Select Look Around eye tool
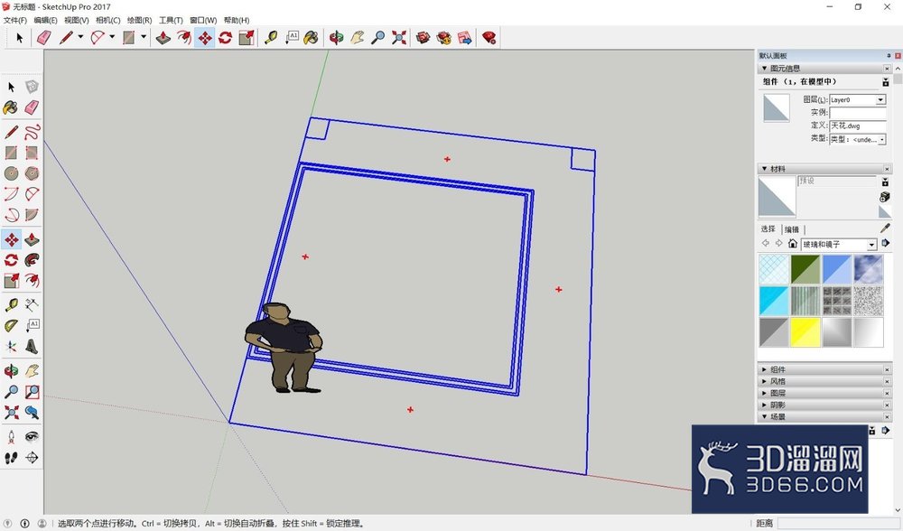The width and height of the screenshot is (903, 531). click(x=33, y=436)
